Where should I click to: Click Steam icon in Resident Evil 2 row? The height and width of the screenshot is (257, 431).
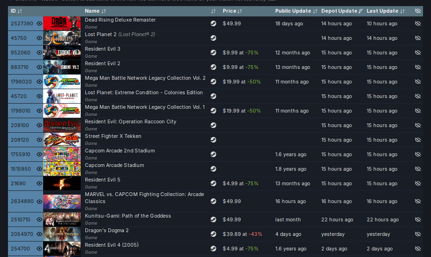point(213,67)
